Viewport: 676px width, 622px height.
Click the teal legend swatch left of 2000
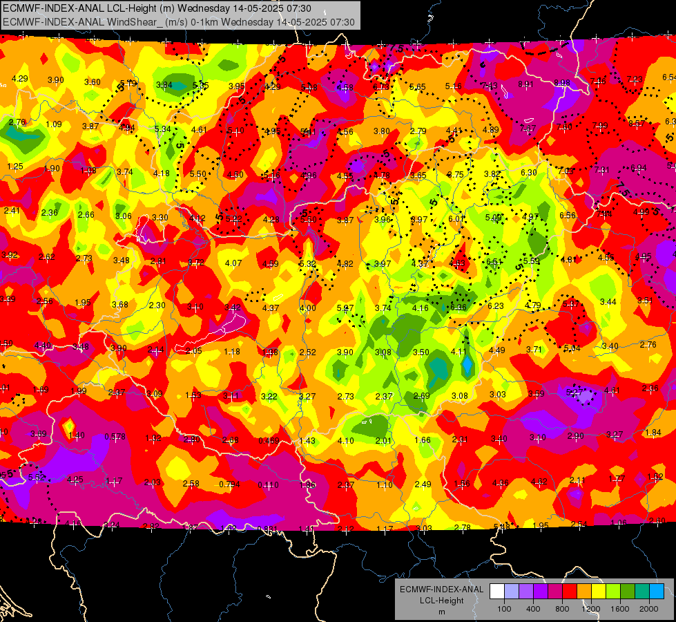click(642, 592)
